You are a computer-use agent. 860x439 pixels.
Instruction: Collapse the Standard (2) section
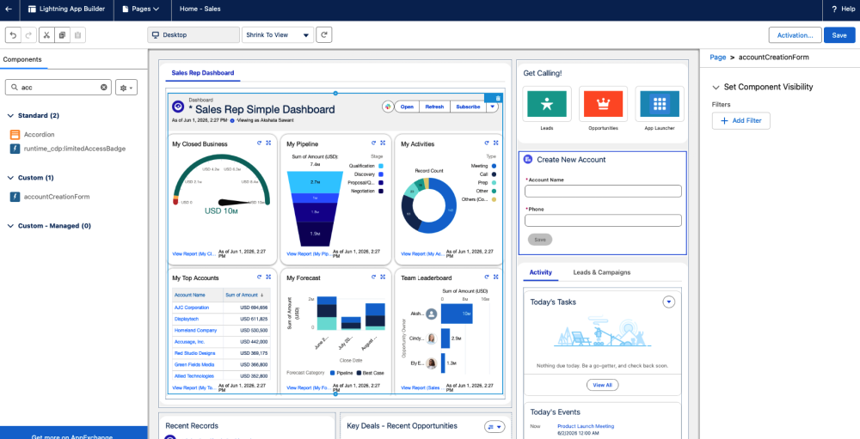[10, 116]
